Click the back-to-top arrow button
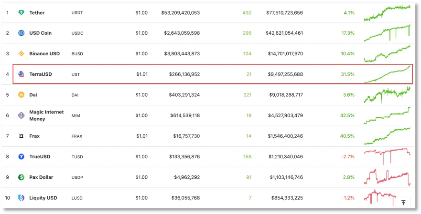This screenshot has width=421, height=214. click(x=403, y=203)
